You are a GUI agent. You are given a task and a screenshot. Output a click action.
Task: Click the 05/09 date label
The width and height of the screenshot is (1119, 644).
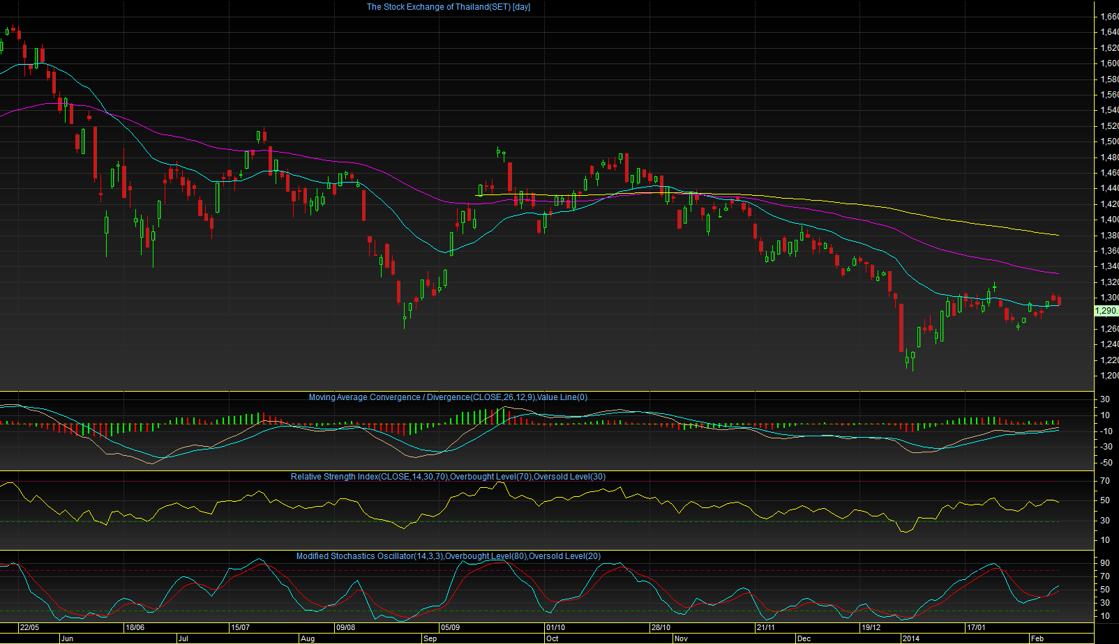coord(450,627)
